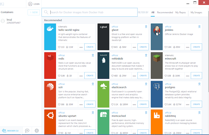Image resolution: width=209 pixels, height=135 pixels.
Task: Click the heart likes icon on elasticsearch
Action: [112, 105]
